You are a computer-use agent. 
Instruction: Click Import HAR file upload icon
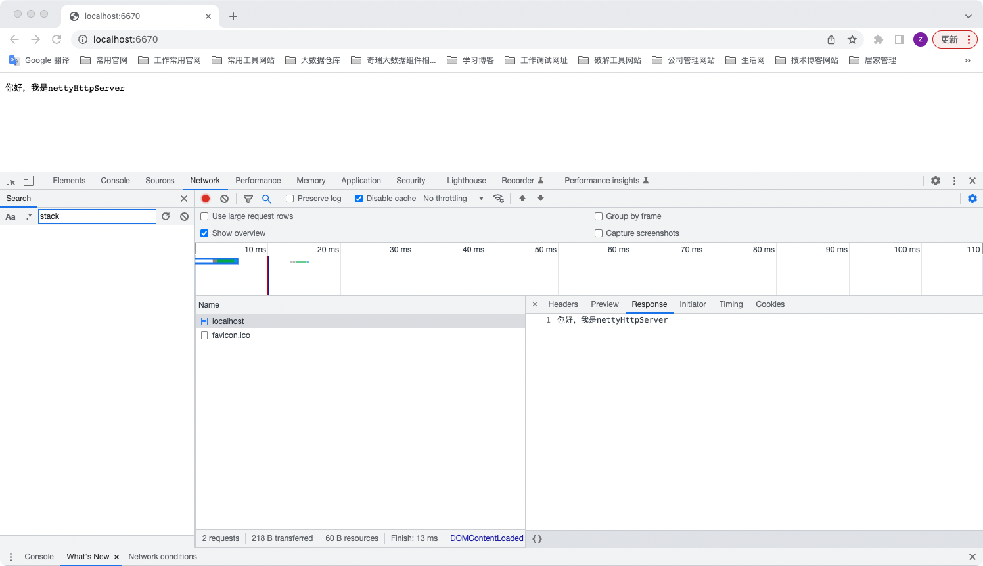click(522, 199)
